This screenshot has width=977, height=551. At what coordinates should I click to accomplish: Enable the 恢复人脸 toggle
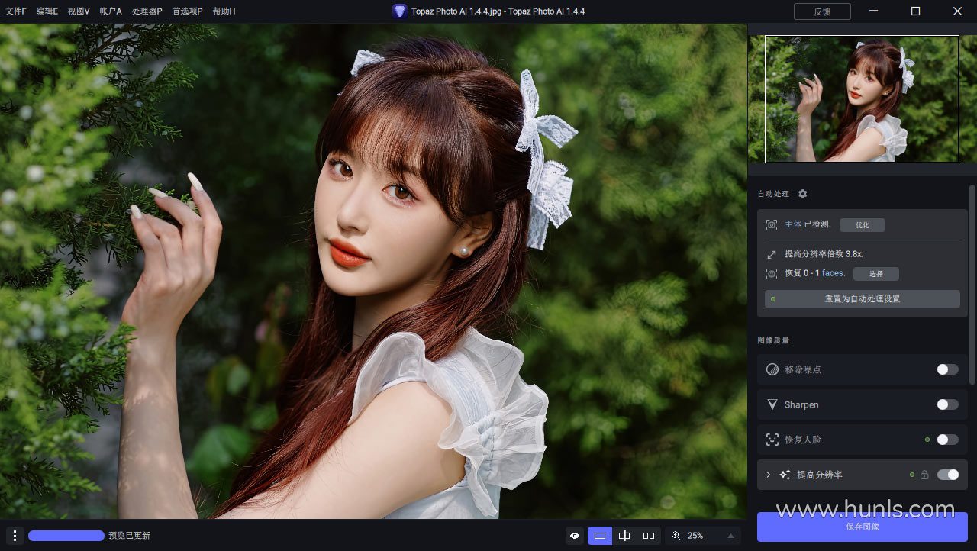point(947,440)
